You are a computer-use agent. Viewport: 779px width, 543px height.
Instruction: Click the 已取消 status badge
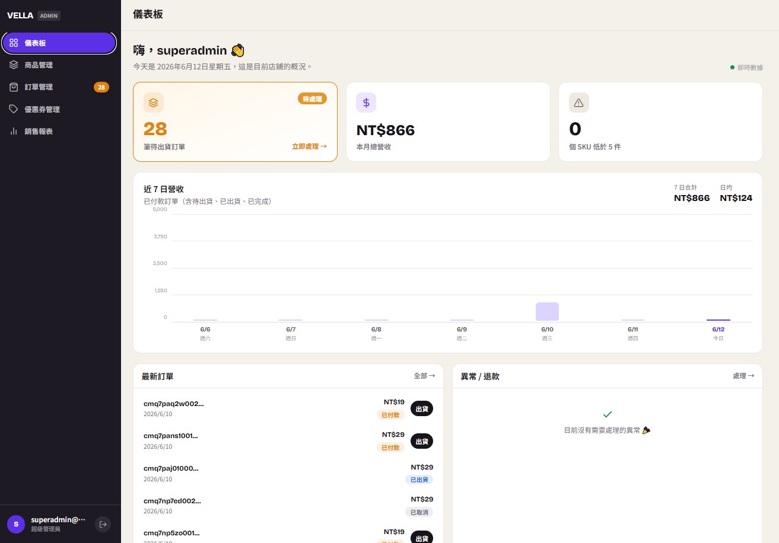point(419,512)
